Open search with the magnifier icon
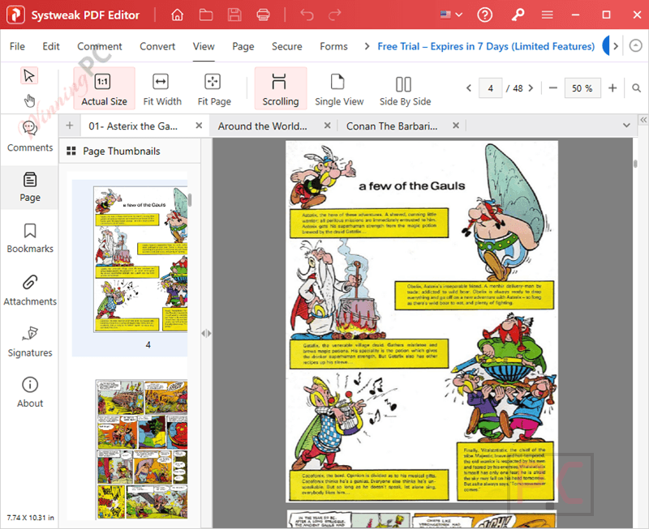The image size is (649, 529). (x=637, y=88)
